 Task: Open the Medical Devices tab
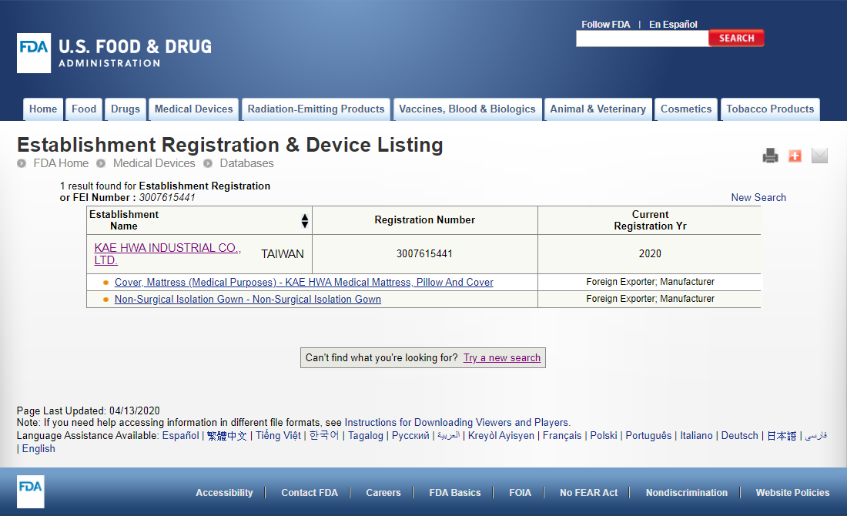pyautogui.click(x=194, y=109)
